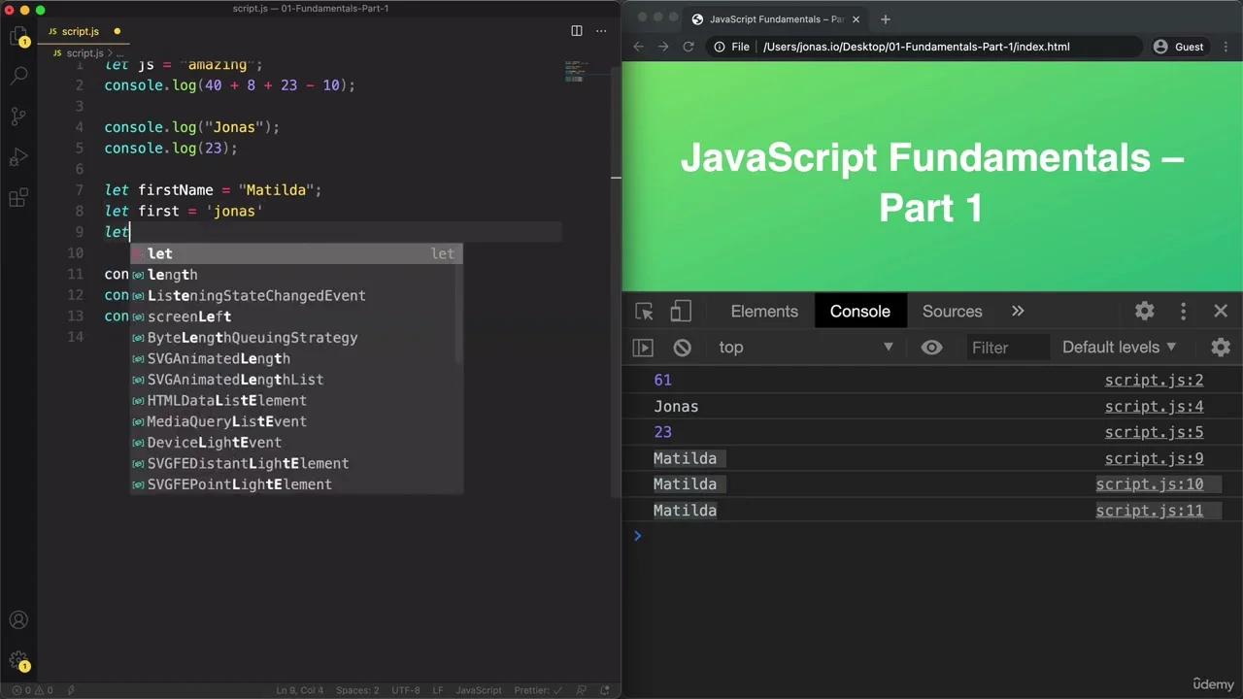
Task: Choose 'length' autocomplete suggestion
Action: pyautogui.click(x=296, y=275)
